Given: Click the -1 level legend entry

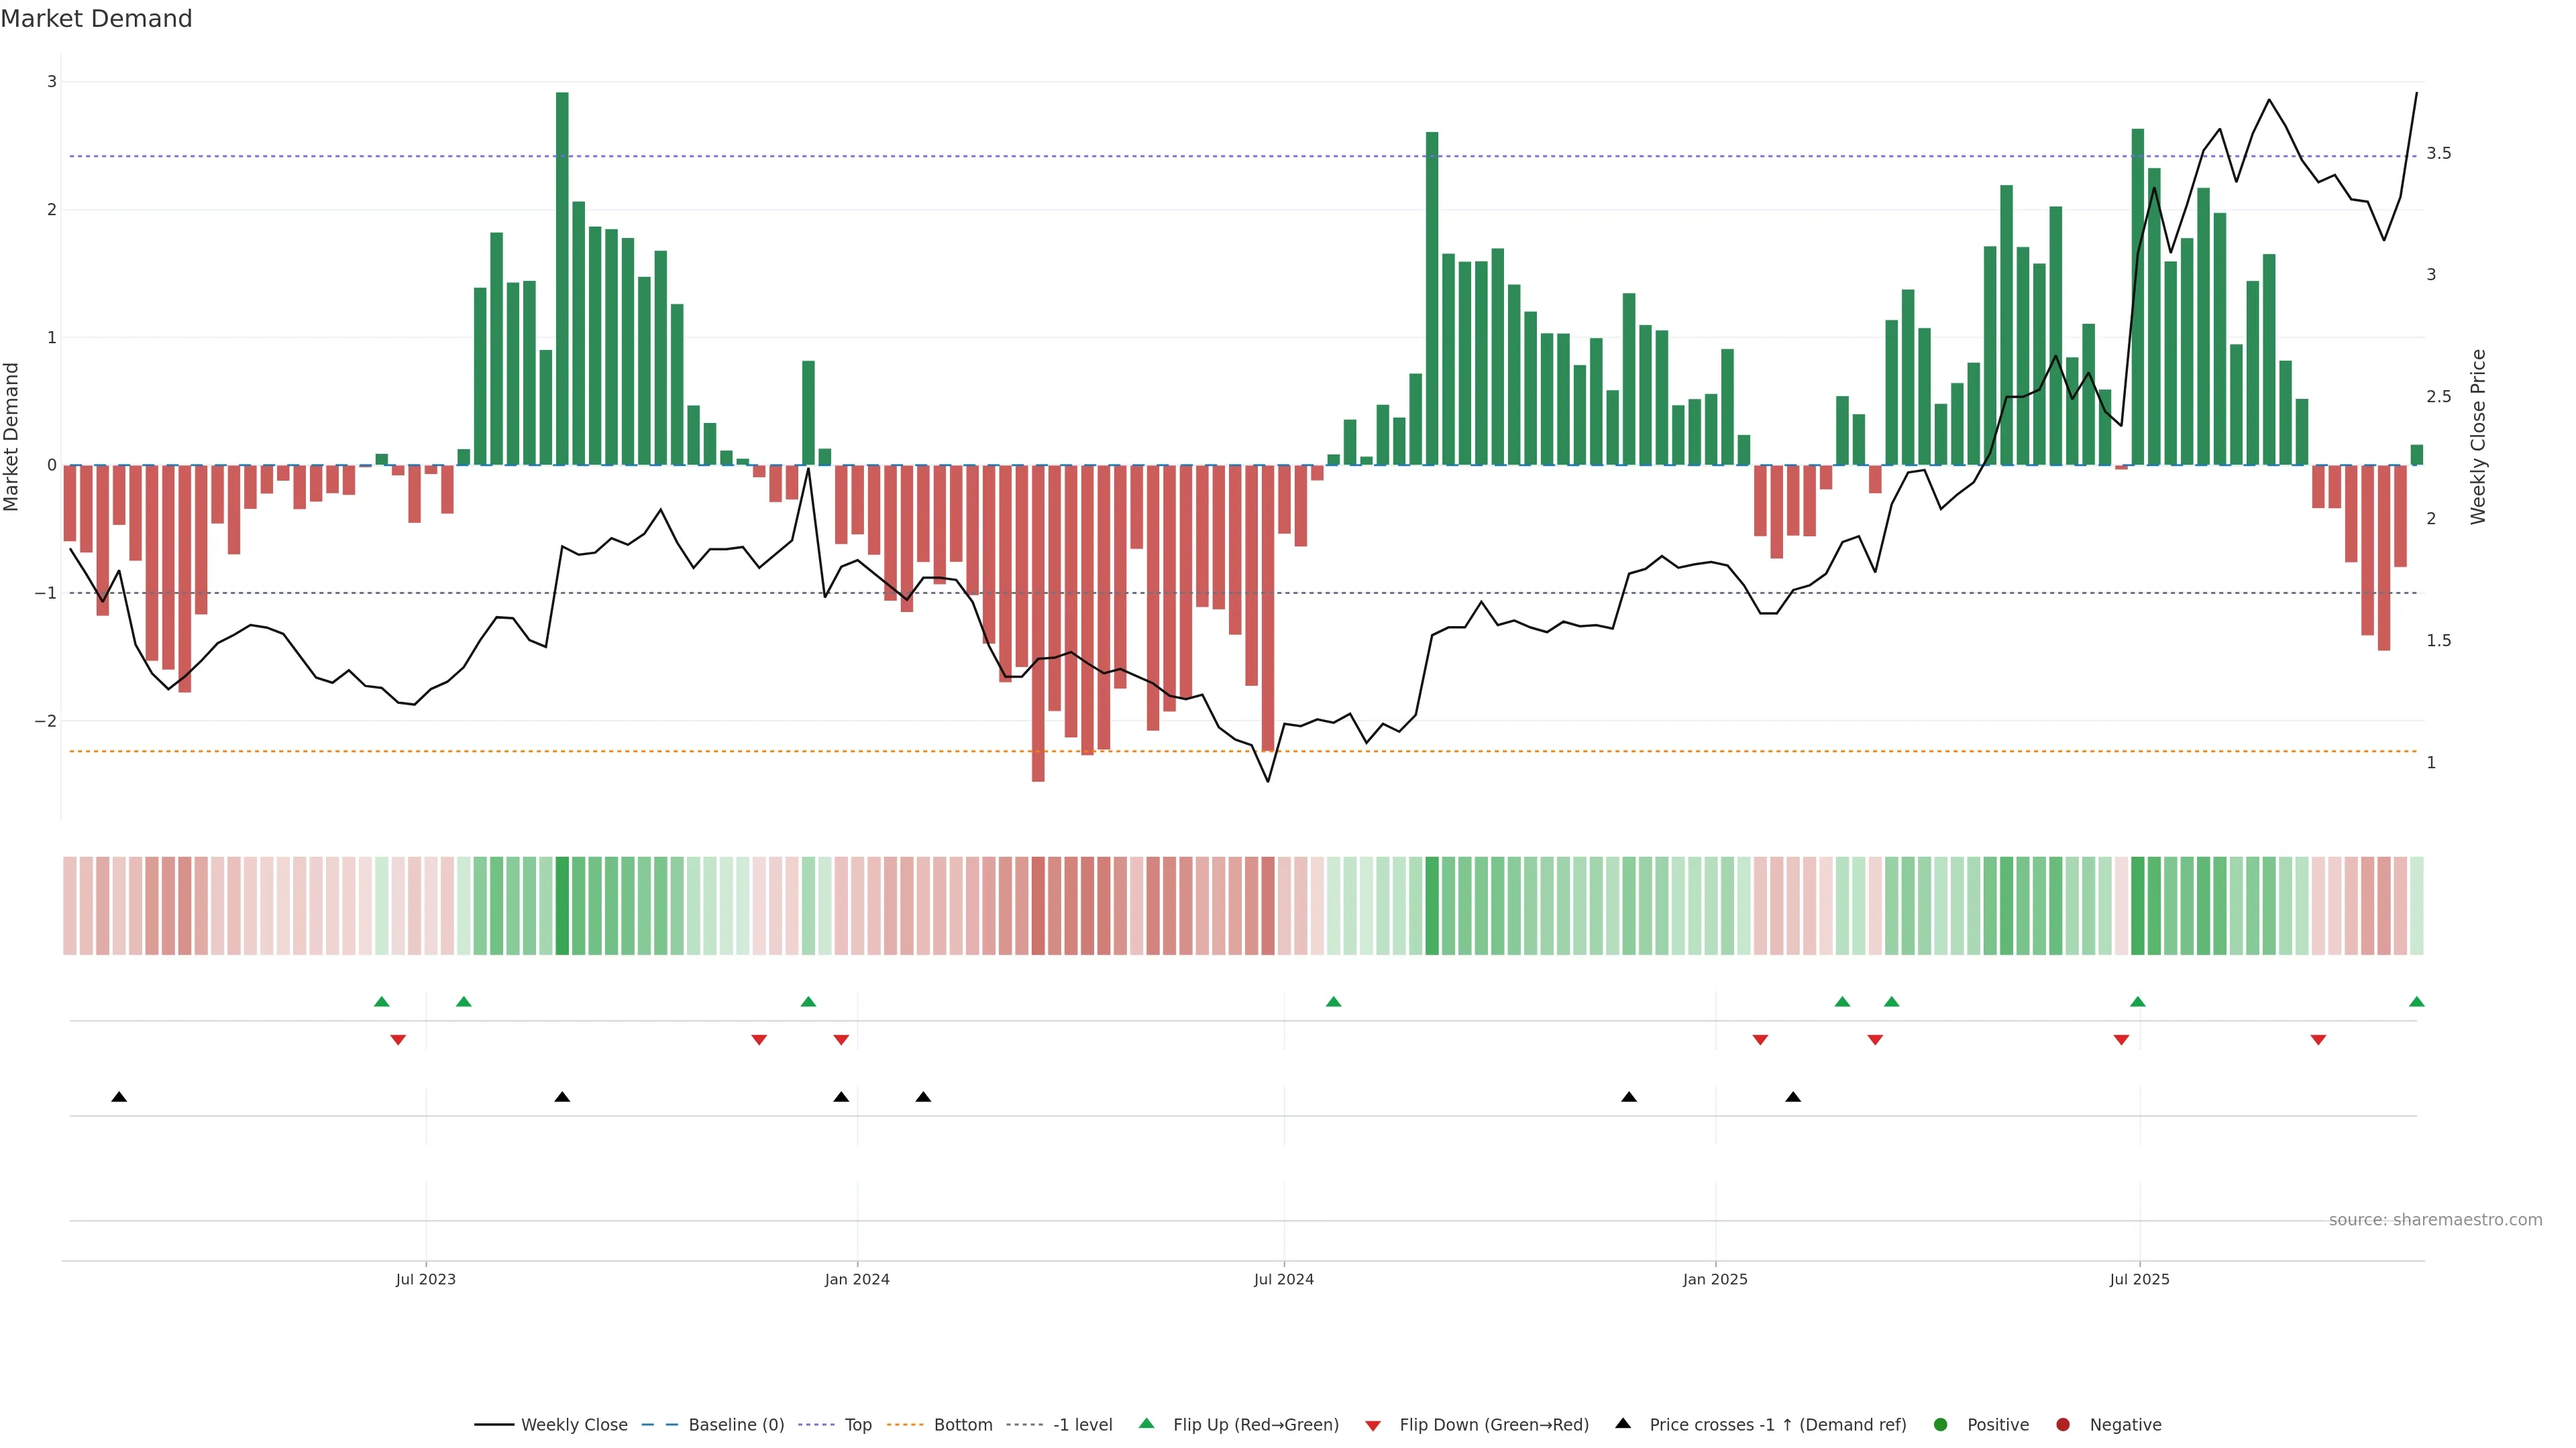Looking at the screenshot, I should coord(1082,1425).
